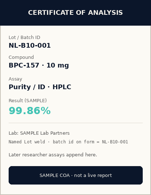
Task: Click the Certificate of Analysis header title
Action: point(75,13)
